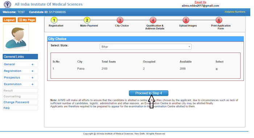Click the Patna city cell
The width and height of the screenshot is (254, 138).
pyautogui.click(x=81, y=68)
